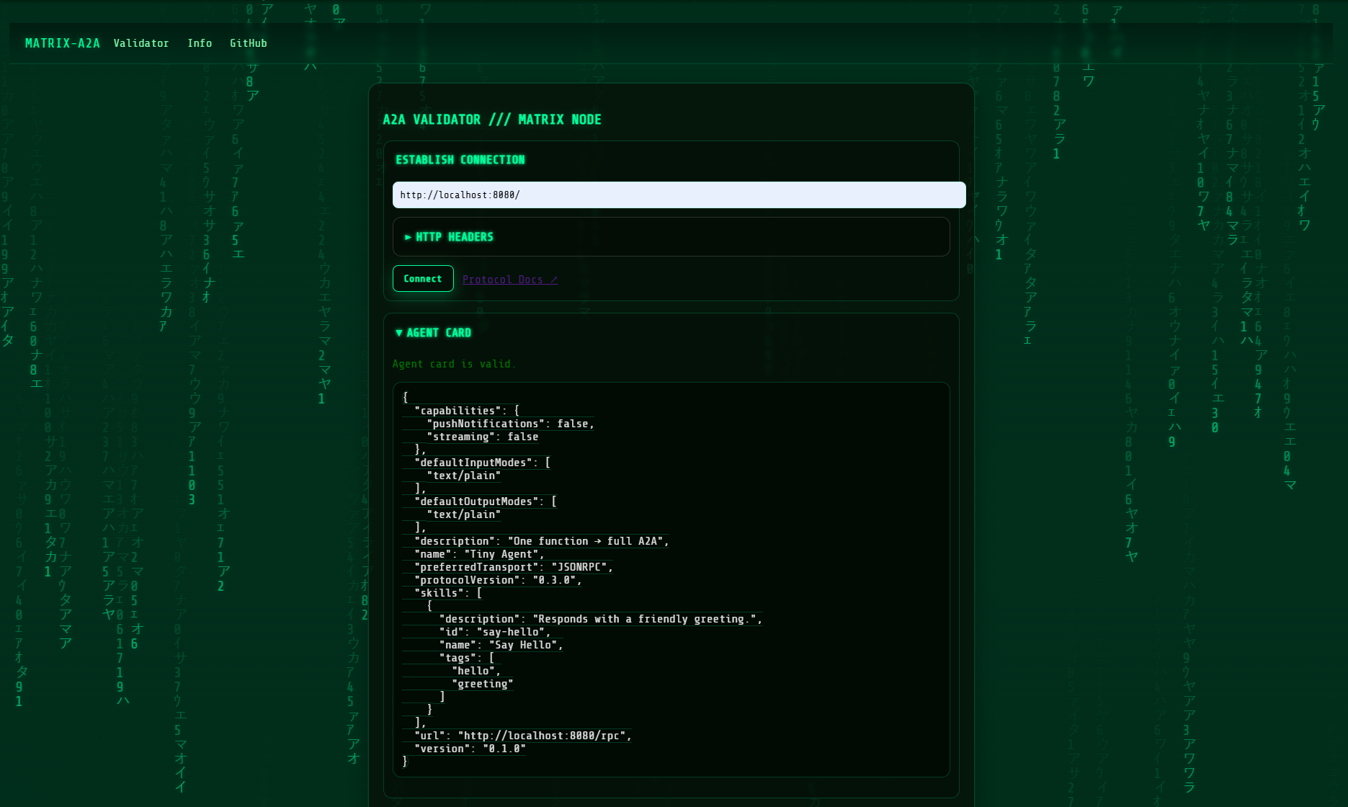The width and height of the screenshot is (1348, 807).
Task: Select the "protocolVersion" JSON line
Action: click(x=497, y=580)
